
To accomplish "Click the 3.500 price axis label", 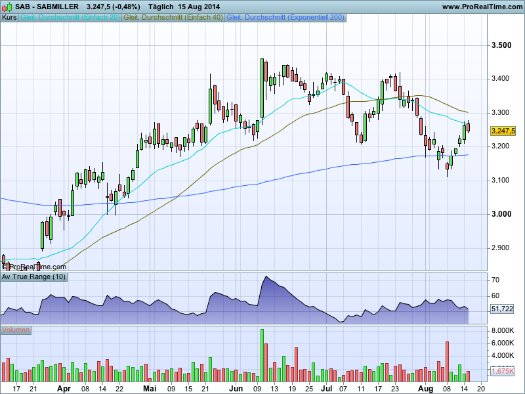I will tap(501, 45).
